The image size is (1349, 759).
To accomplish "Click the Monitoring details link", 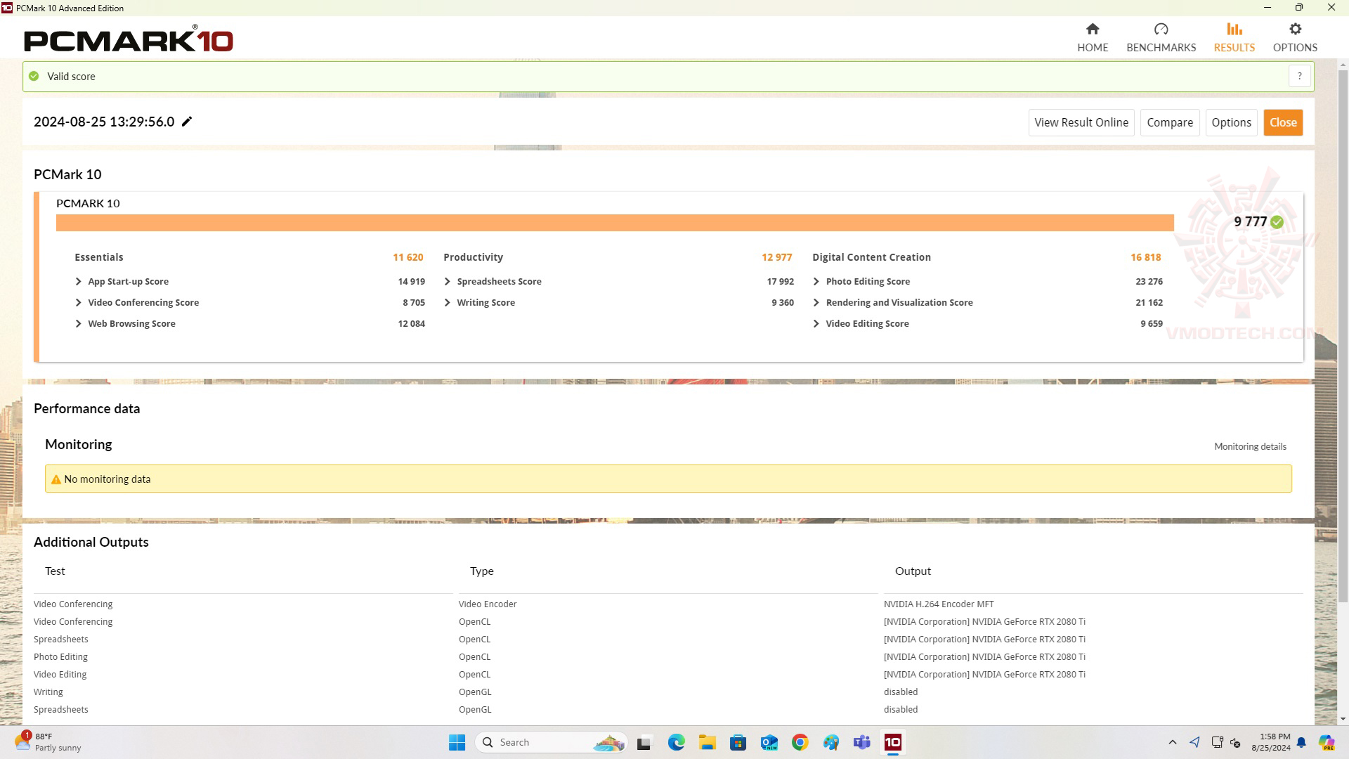I will [x=1250, y=446].
